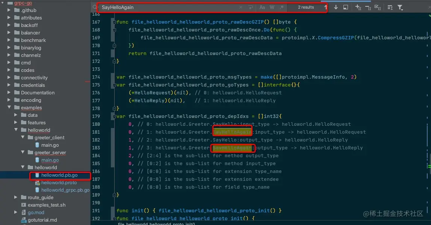
Task: Expand the route_guide folder
Action: click(16, 197)
